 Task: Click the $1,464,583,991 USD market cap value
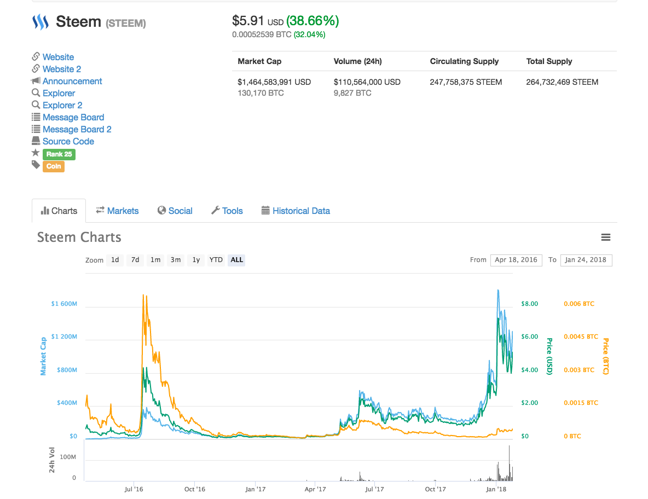tap(274, 82)
